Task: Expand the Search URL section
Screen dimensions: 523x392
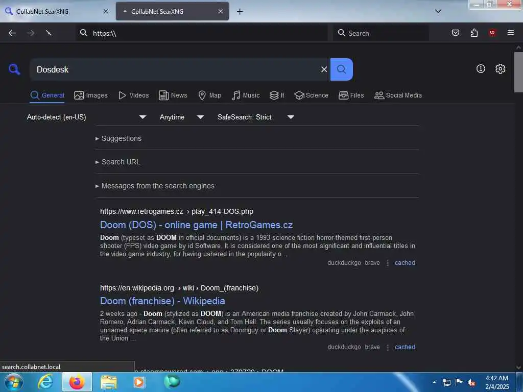Action: [x=118, y=162]
